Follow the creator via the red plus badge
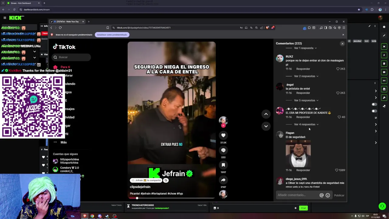The height and width of the screenshot is (219, 389). [x=223, y=125]
